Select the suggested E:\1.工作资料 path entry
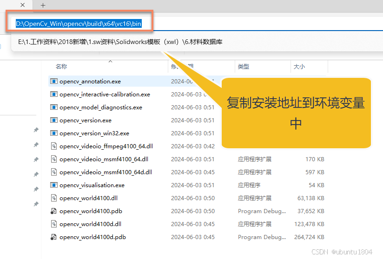Image resolution: width=383 pixels, height=259 pixels. 120,42
